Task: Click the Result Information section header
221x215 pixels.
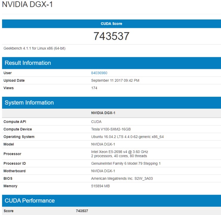Action: (x=28, y=63)
